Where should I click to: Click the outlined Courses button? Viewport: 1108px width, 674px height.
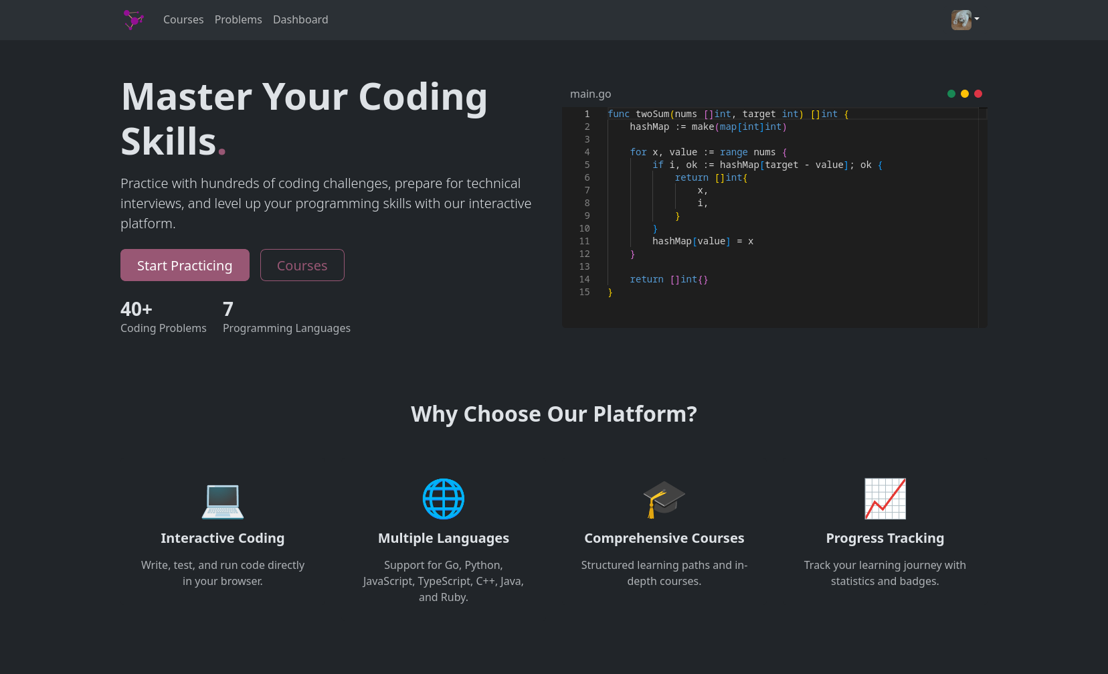click(x=302, y=265)
